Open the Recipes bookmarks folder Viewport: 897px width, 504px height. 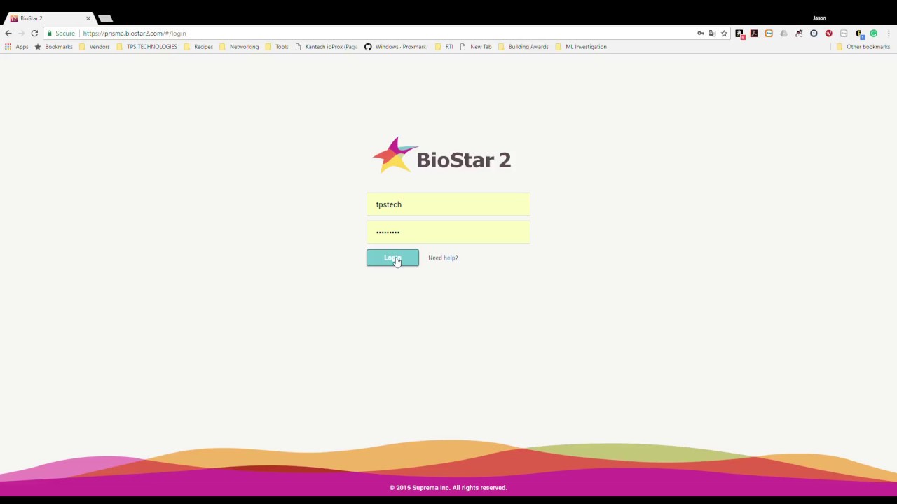(x=198, y=47)
